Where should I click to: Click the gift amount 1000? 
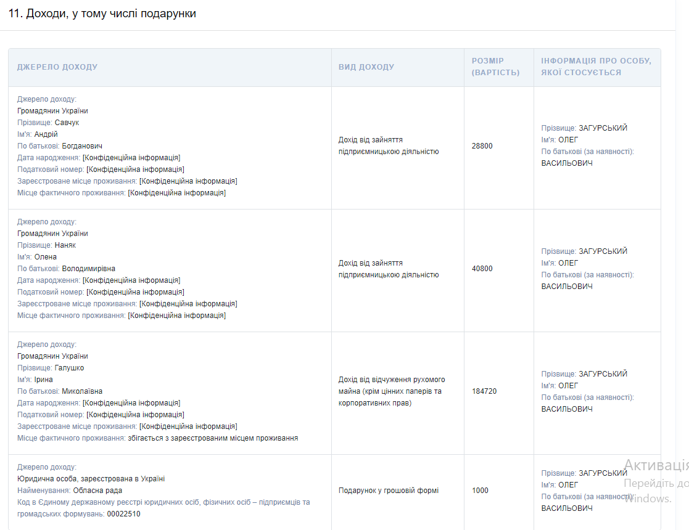(480, 491)
